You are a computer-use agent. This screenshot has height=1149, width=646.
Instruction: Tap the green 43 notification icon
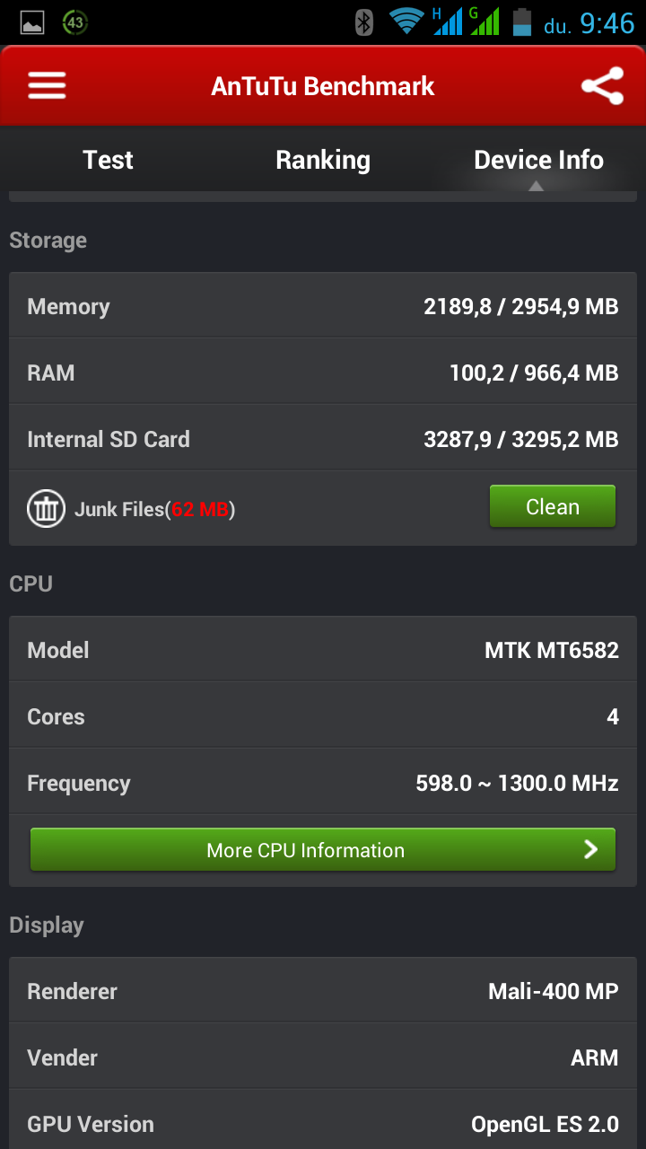[x=75, y=22]
